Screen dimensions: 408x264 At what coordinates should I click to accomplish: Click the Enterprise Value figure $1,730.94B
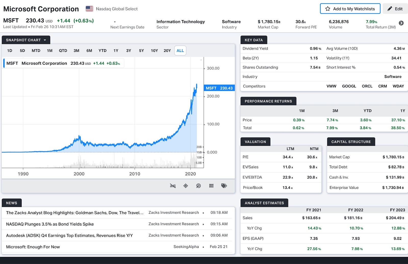(x=393, y=188)
